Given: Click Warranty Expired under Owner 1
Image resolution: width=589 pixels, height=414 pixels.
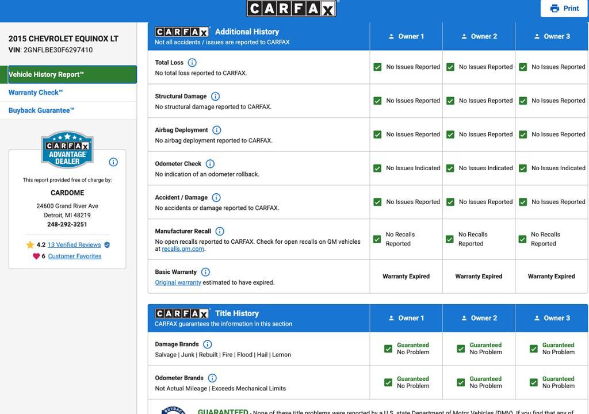Looking at the screenshot, I should [406, 277].
